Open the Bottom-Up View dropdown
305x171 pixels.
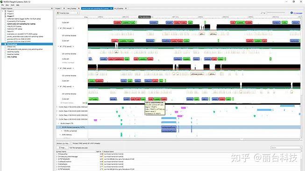[x=64, y=143]
